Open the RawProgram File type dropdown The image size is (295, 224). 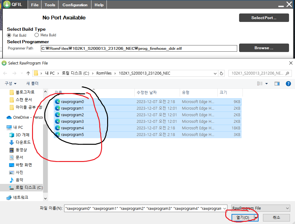point(260,208)
